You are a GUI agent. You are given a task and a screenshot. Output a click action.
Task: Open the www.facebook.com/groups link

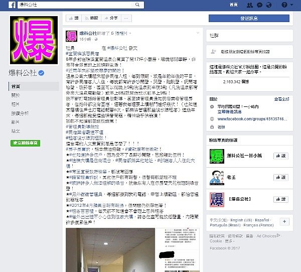[x=252, y=119]
